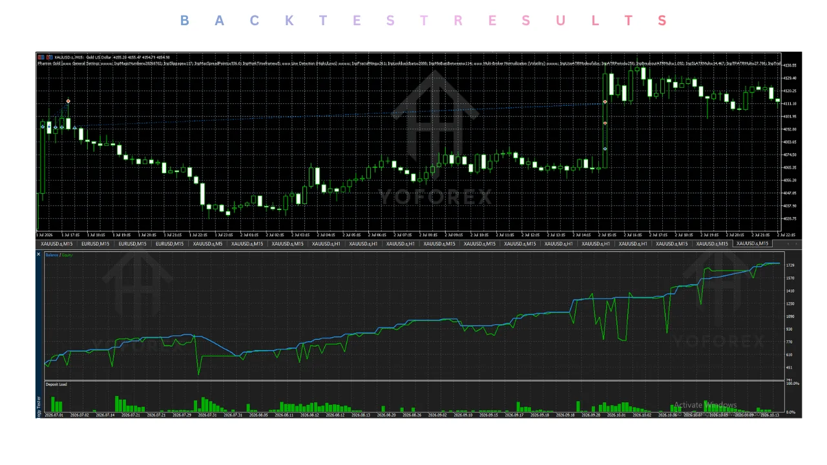Click the 1729 balance axis value
The image size is (827, 465).
[x=791, y=265]
